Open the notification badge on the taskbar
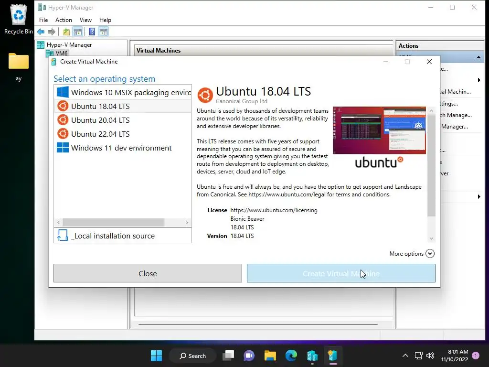 click(x=476, y=355)
